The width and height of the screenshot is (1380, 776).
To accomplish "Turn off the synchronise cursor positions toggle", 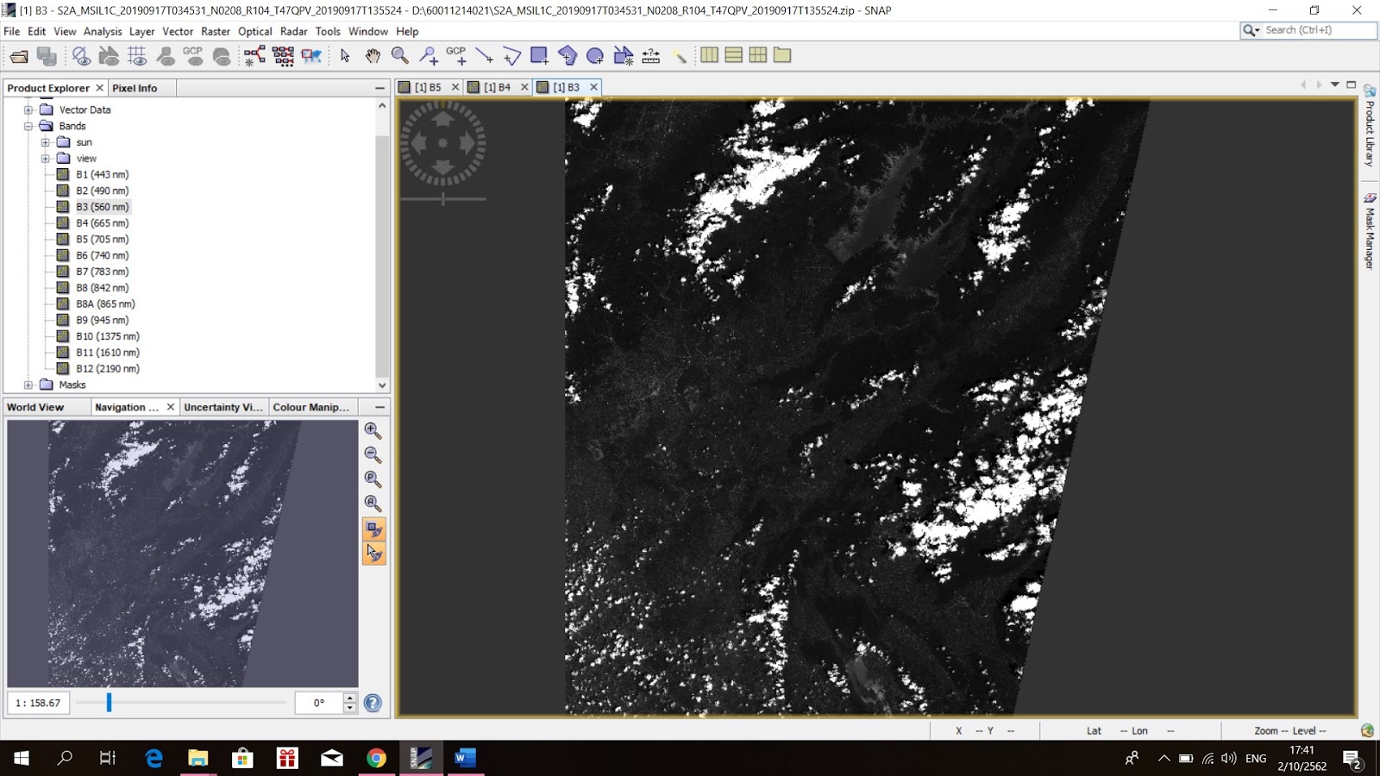I will pos(373,554).
